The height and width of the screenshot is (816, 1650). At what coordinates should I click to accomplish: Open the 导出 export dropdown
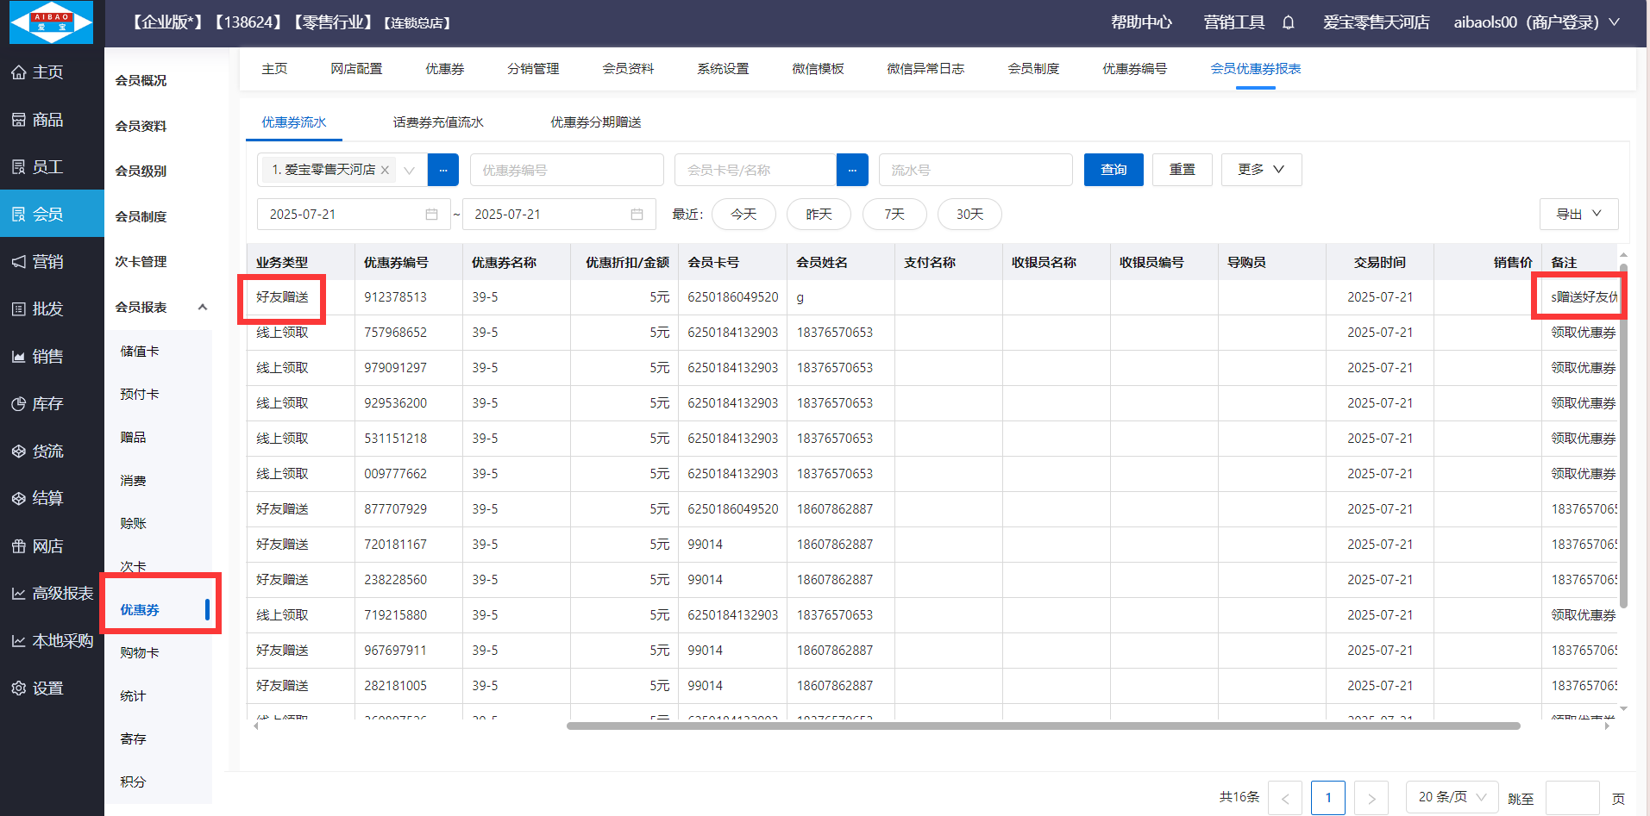(1578, 215)
